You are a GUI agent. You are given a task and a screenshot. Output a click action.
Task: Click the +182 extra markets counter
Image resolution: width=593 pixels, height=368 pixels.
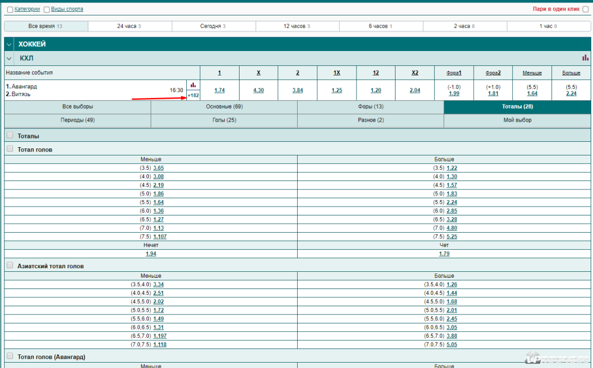point(193,96)
